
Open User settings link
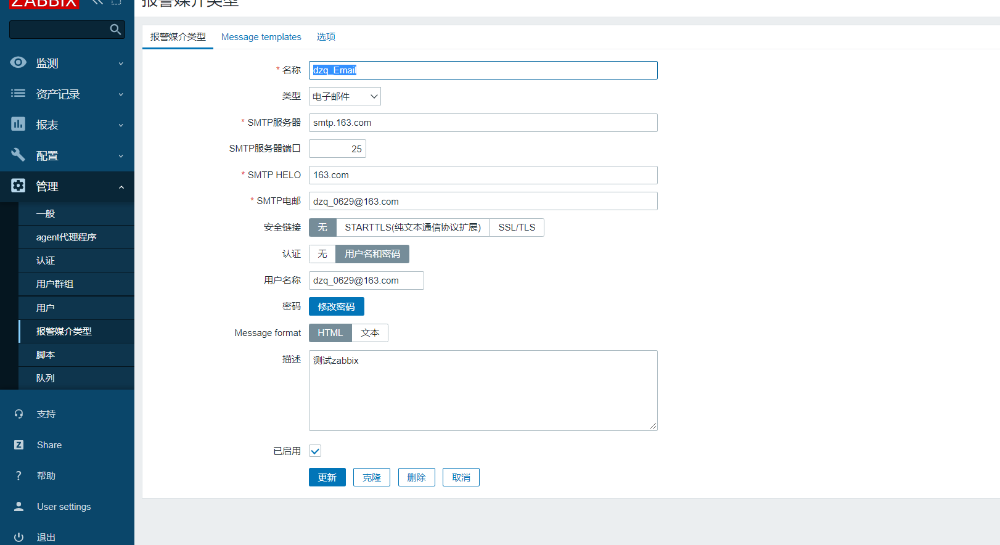64,507
